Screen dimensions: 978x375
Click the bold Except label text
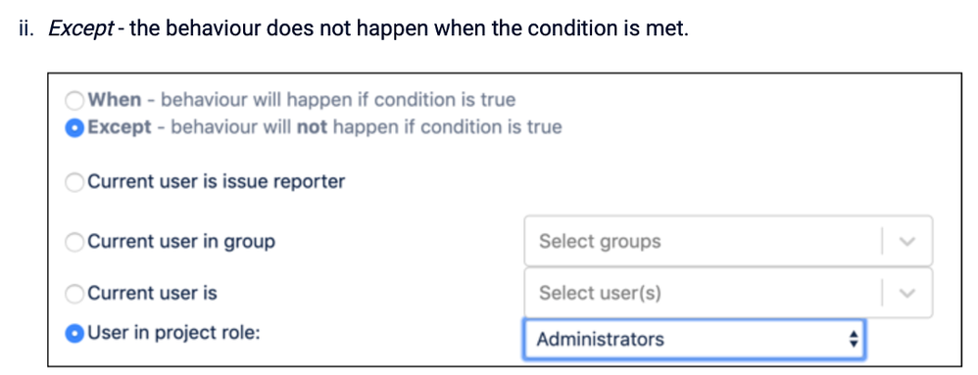(120, 127)
